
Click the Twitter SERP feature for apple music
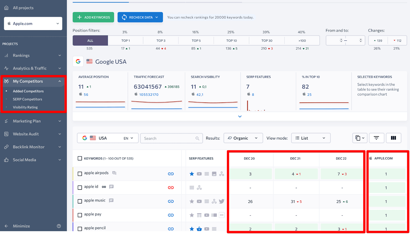(x=222, y=201)
